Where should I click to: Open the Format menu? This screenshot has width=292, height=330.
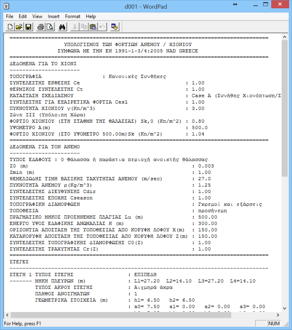[x=73, y=16]
